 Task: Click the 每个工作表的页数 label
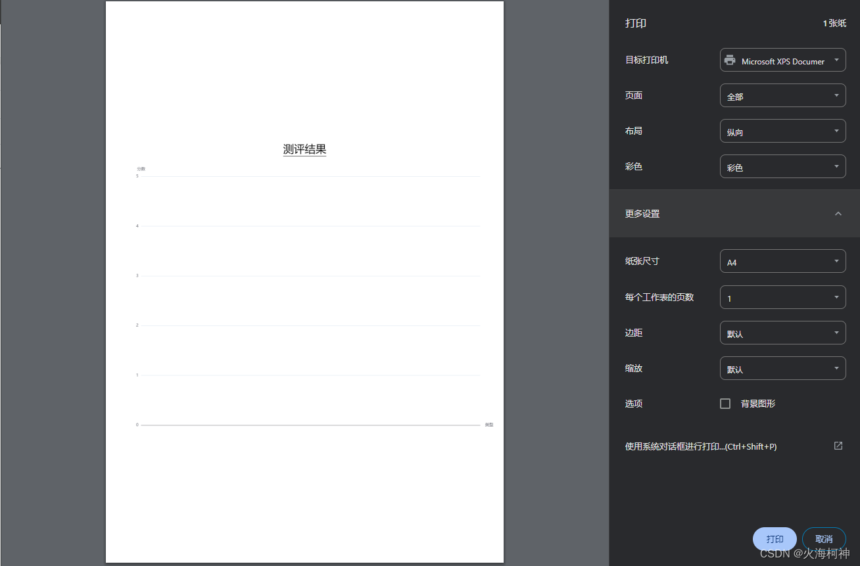(659, 297)
